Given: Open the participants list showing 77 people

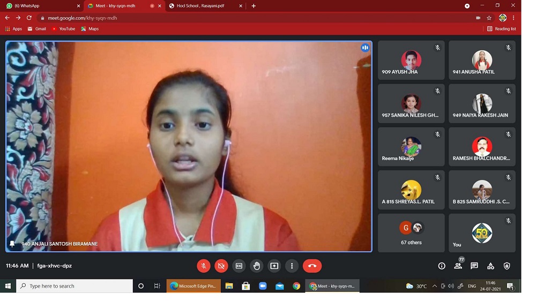Looking at the screenshot, I should pyautogui.click(x=458, y=266).
